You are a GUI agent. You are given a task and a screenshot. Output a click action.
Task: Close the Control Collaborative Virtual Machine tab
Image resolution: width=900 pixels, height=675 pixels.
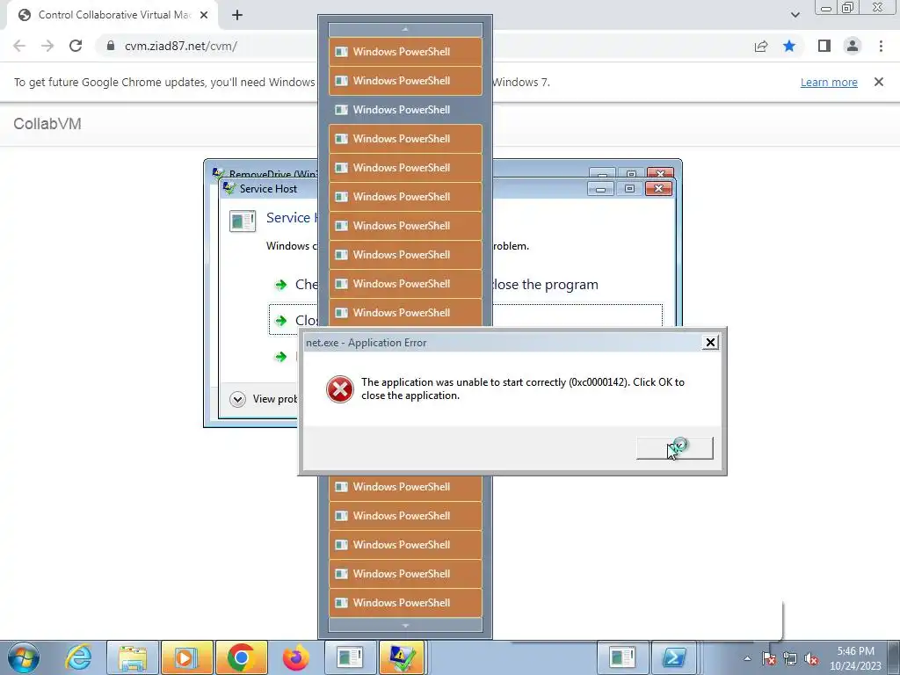click(x=204, y=15)
